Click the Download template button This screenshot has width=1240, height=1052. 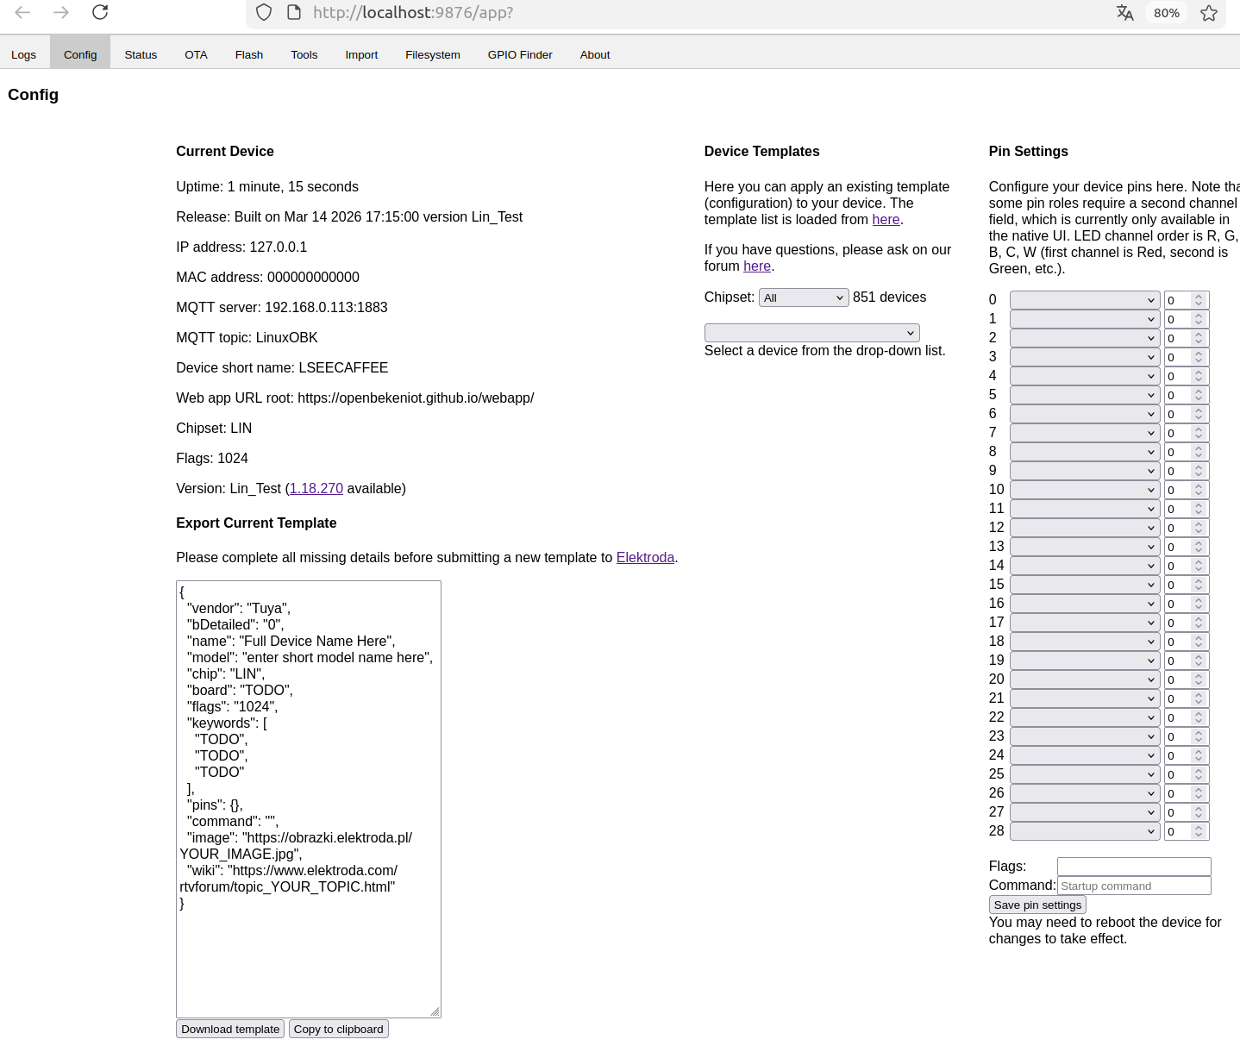tap(230, 1029)
